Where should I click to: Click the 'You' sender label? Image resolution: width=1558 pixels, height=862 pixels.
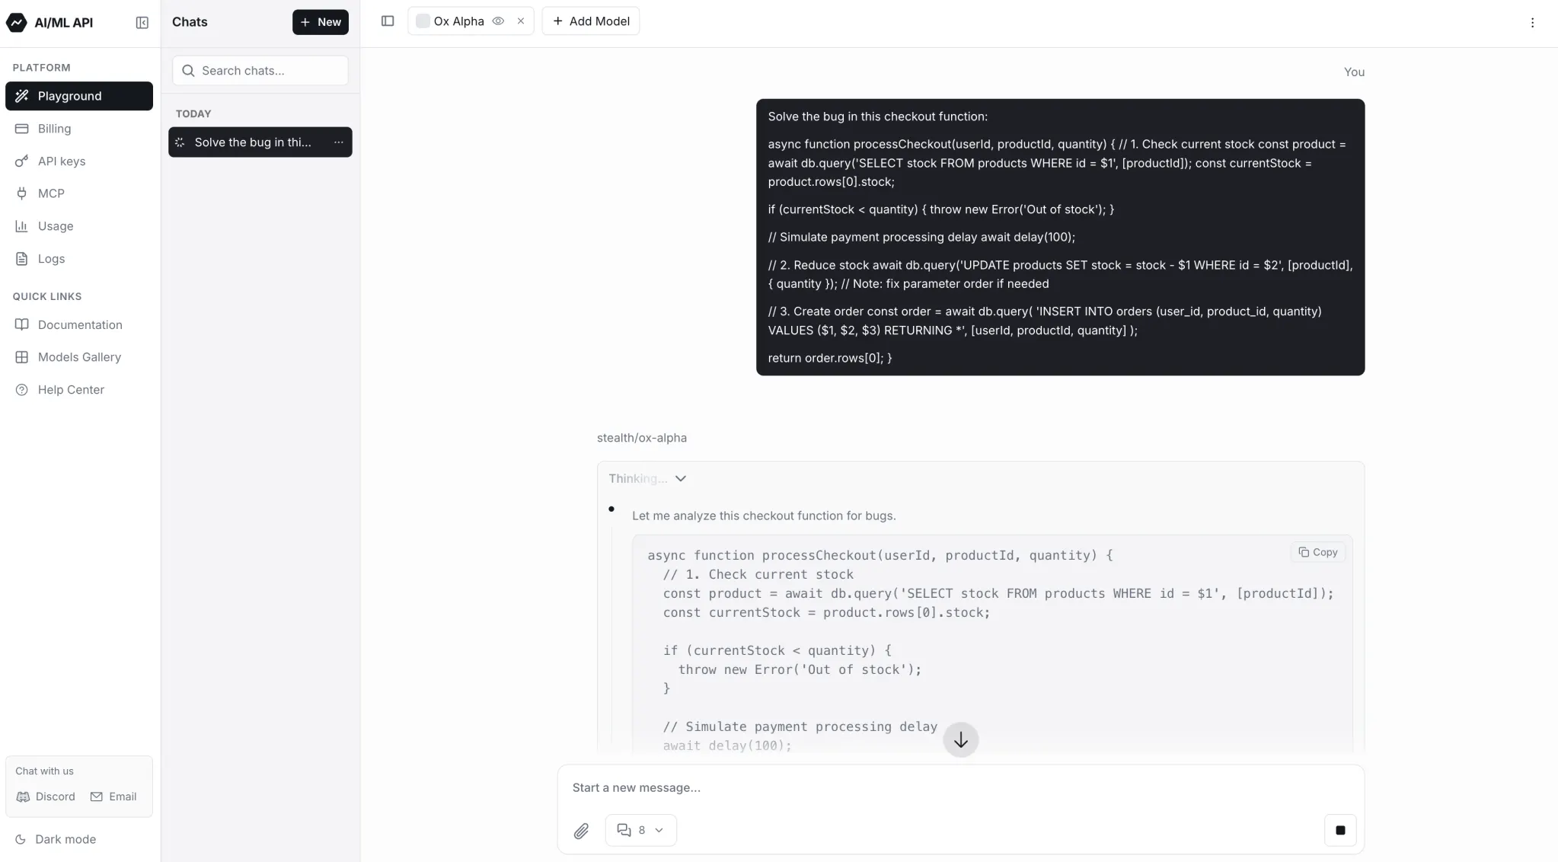(x=1354, y=72)
